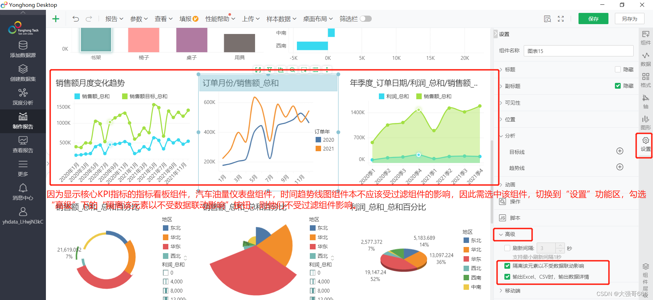Open 添加数据源 in the sidebar
The height and width of the screenshot is (300, 653).
tap(23, 49)
